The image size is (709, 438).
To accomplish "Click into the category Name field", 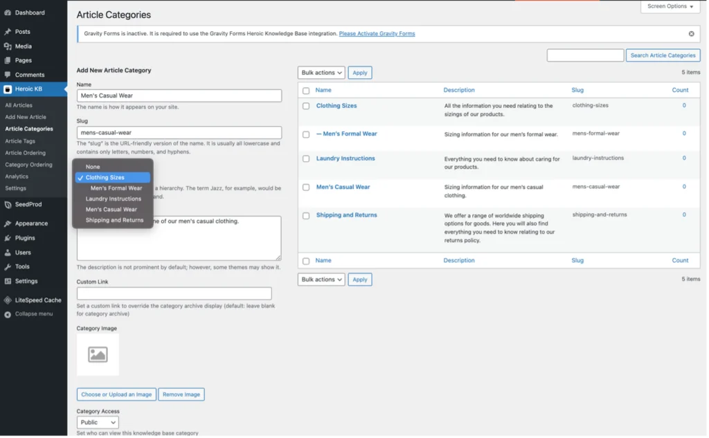I will [x=179, y=95].
